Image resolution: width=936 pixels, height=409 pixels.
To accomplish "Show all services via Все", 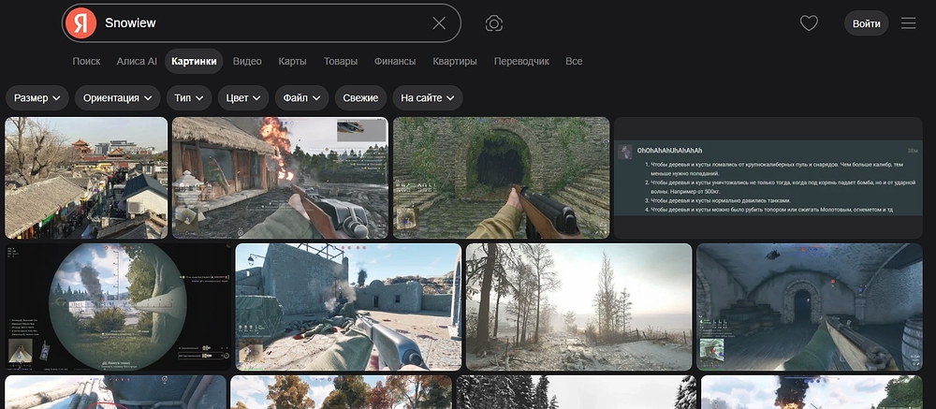I will 574,61.
